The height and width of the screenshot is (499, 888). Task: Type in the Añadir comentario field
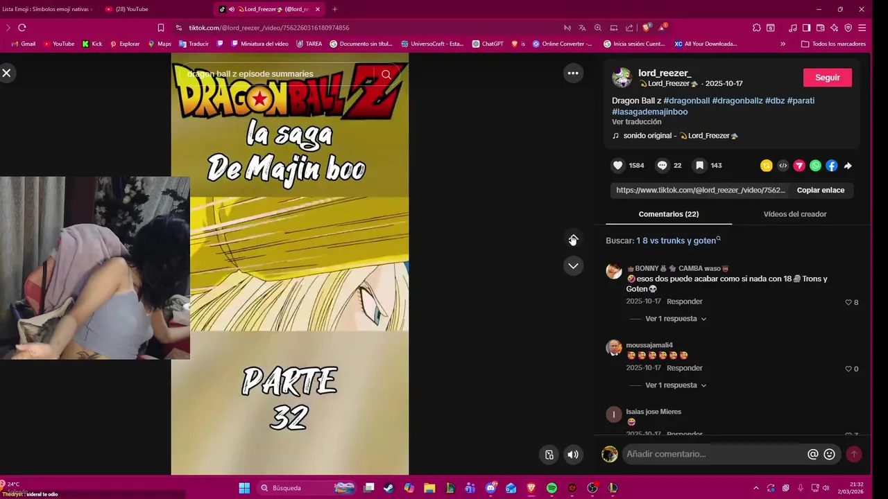click(715, 454)
